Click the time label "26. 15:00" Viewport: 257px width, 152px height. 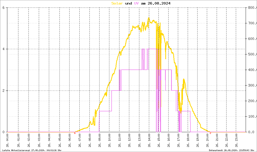tap(159, 140)
